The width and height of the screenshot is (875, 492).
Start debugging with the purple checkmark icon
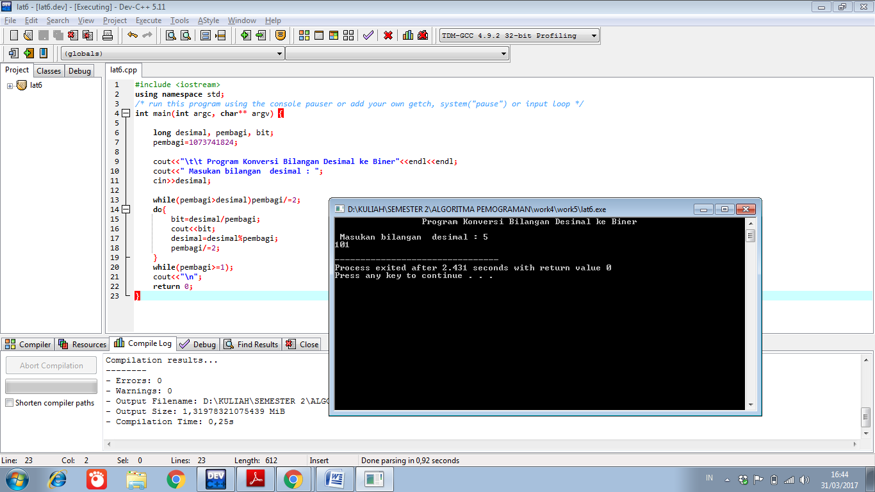pos(368,35)
